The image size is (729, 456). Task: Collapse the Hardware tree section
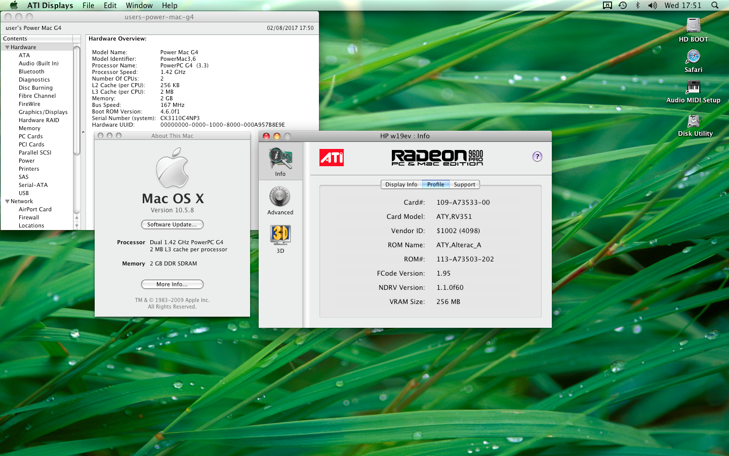(x=7, y=47)
